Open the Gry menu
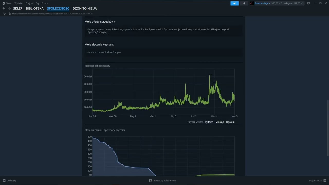 tap(38, 3)
